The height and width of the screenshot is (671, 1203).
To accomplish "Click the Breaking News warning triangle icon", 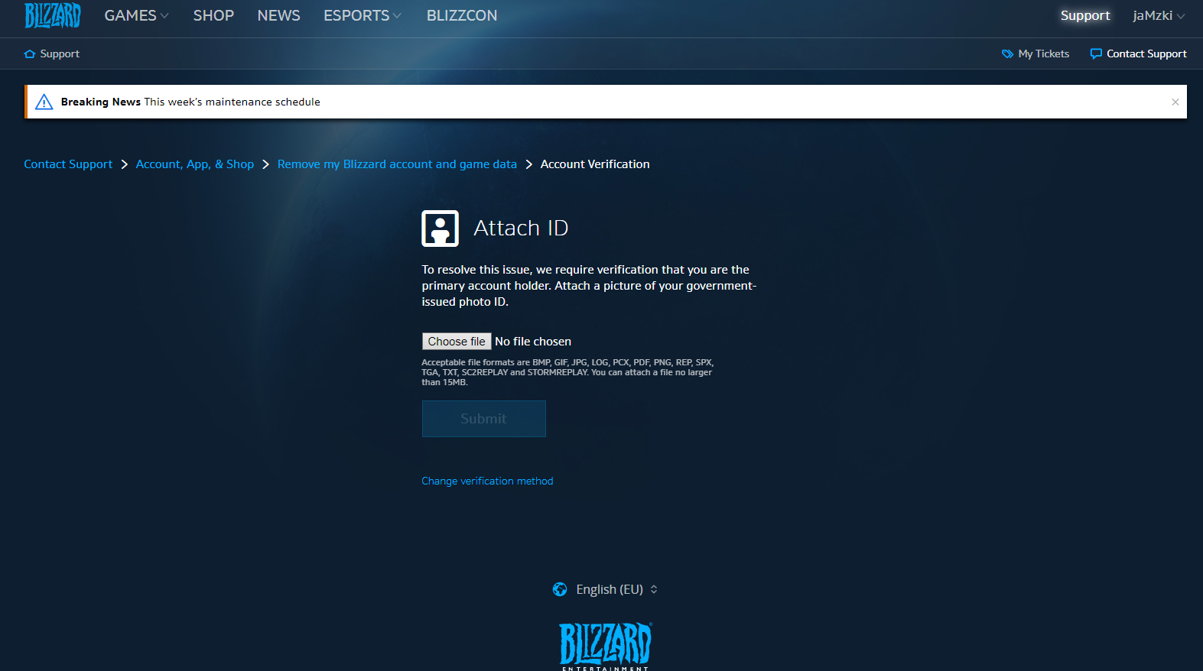I will pyautogui.click(x=44, y=102).
